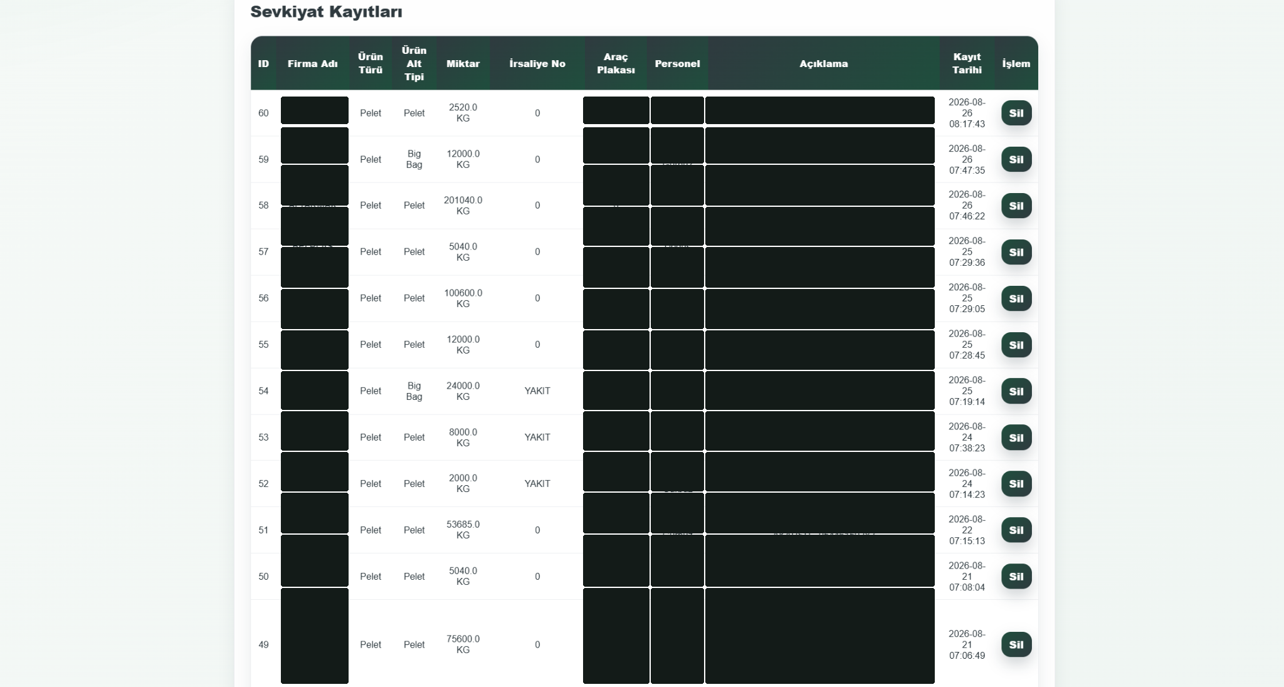
Task: Click the timestamp 2026-08-26 08:17:43
Action: pyautogui.click(x=967, y=113)
